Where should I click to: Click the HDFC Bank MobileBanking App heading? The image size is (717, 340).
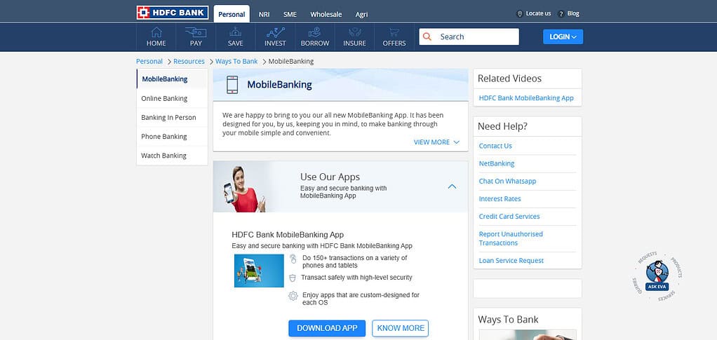(x=288, y=235)
